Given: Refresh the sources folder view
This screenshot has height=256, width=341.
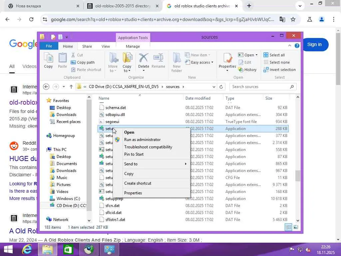Looking at the screenshot, I should pyautogui.click(x=221, y=87).
